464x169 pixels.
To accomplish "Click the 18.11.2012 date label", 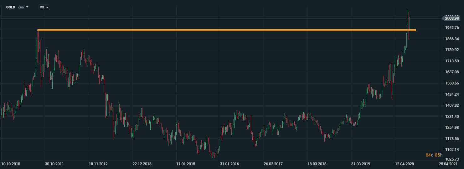I will click(98, 164).
